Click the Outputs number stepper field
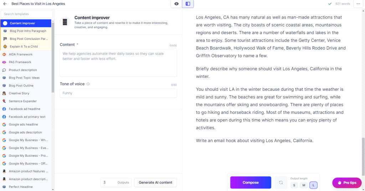365x191 pixels. pyautogui.click(x=116, y=182)
